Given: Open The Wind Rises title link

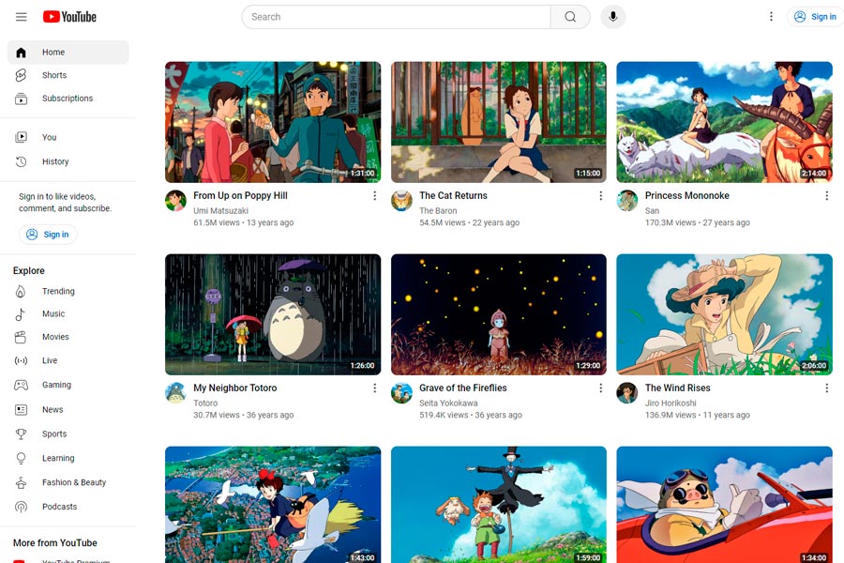Looking at the screenshot, I should [678, 388].
